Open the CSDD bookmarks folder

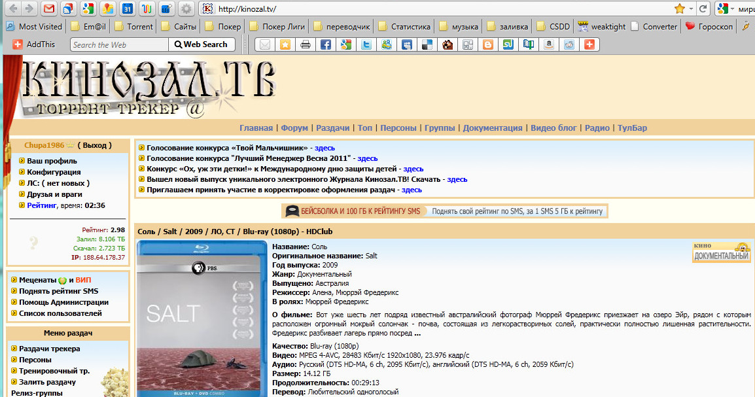[553, 26]
